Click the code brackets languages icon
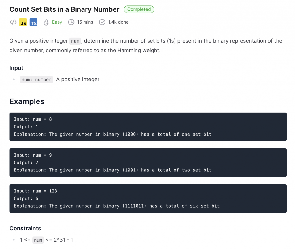The width and height of the screenshot is (295, 249). pyautogui.click(x=13, y=22)
